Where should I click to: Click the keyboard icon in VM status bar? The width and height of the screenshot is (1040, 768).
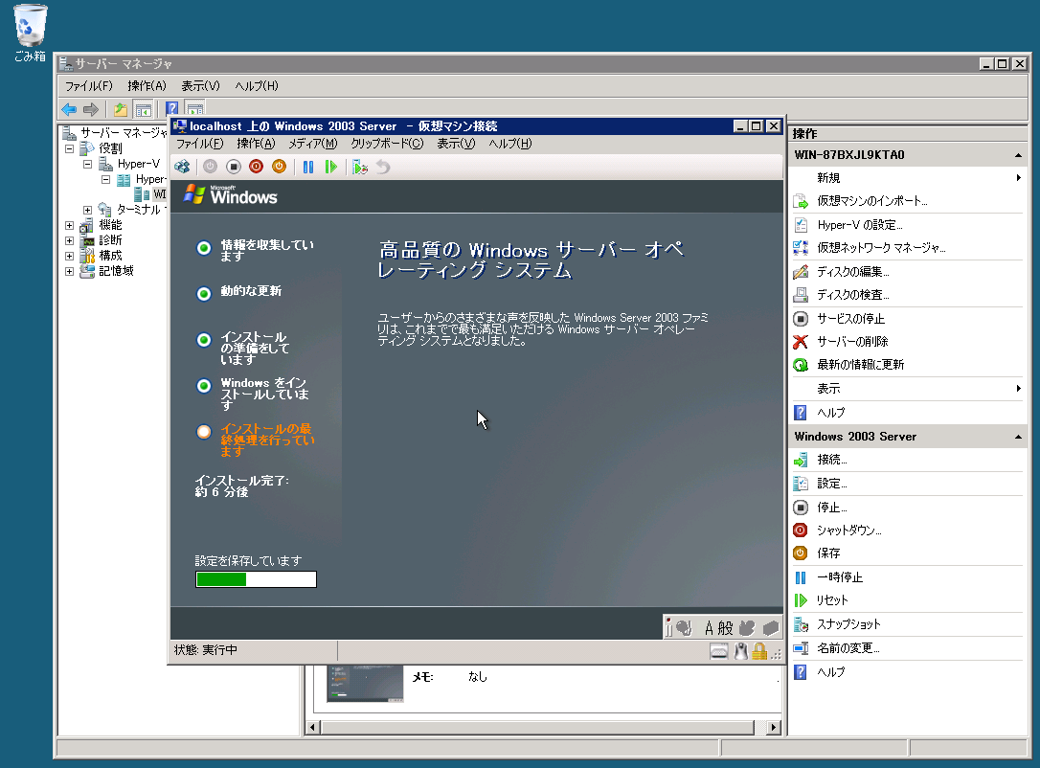pyautogui.click(x=719, y=652)
